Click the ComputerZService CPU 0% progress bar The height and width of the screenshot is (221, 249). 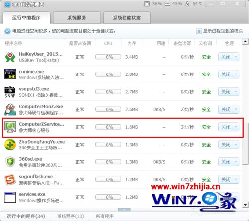point(108,127)
